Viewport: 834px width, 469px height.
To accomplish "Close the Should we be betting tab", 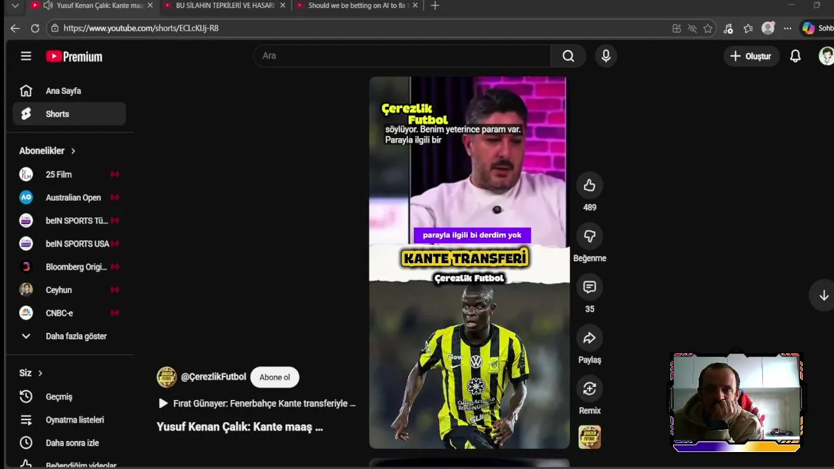I will tap(415, 6).
